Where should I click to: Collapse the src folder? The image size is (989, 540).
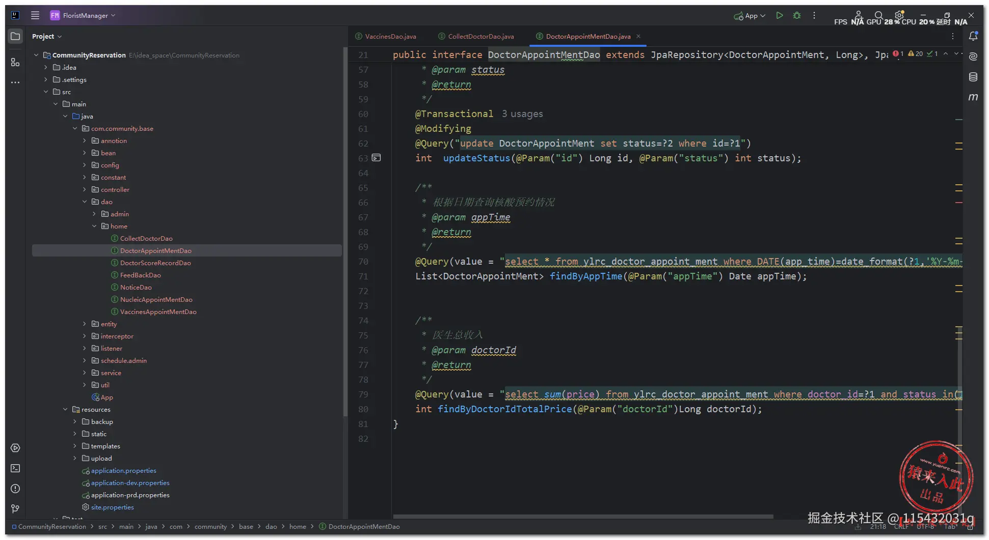46,92
